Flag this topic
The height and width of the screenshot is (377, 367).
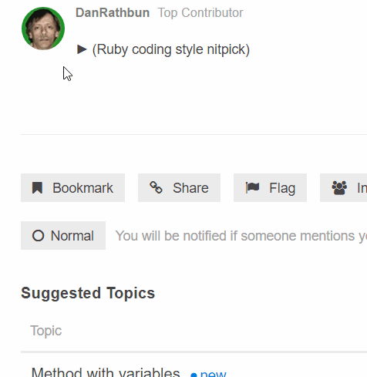pos(270,187)
